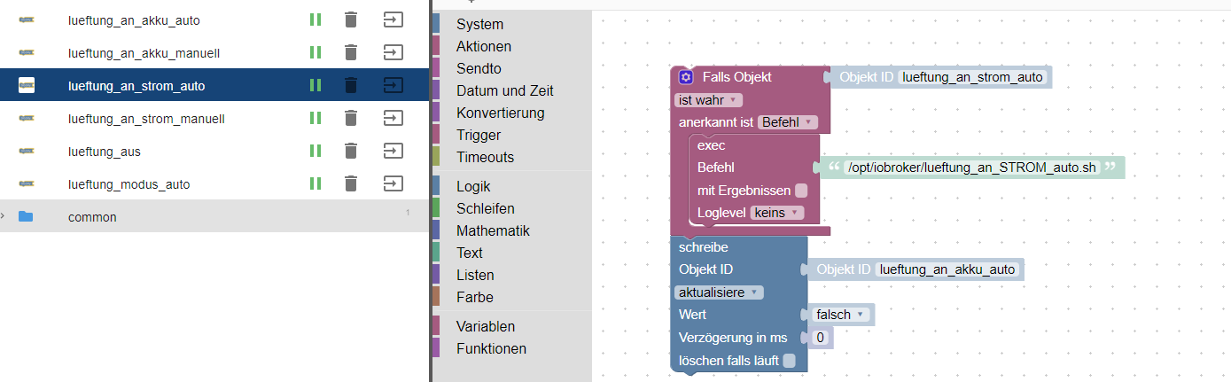
Task: Click the gear icon on Falls Objekt block
Action: [x=686, y=77]
